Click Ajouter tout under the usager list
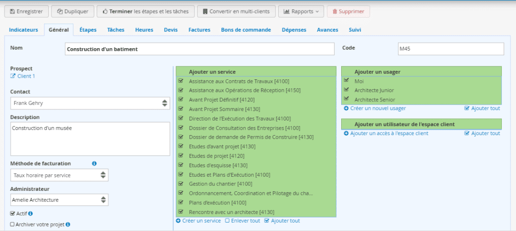This screenshot has width=516, height=231. click(x=482, y=108)
